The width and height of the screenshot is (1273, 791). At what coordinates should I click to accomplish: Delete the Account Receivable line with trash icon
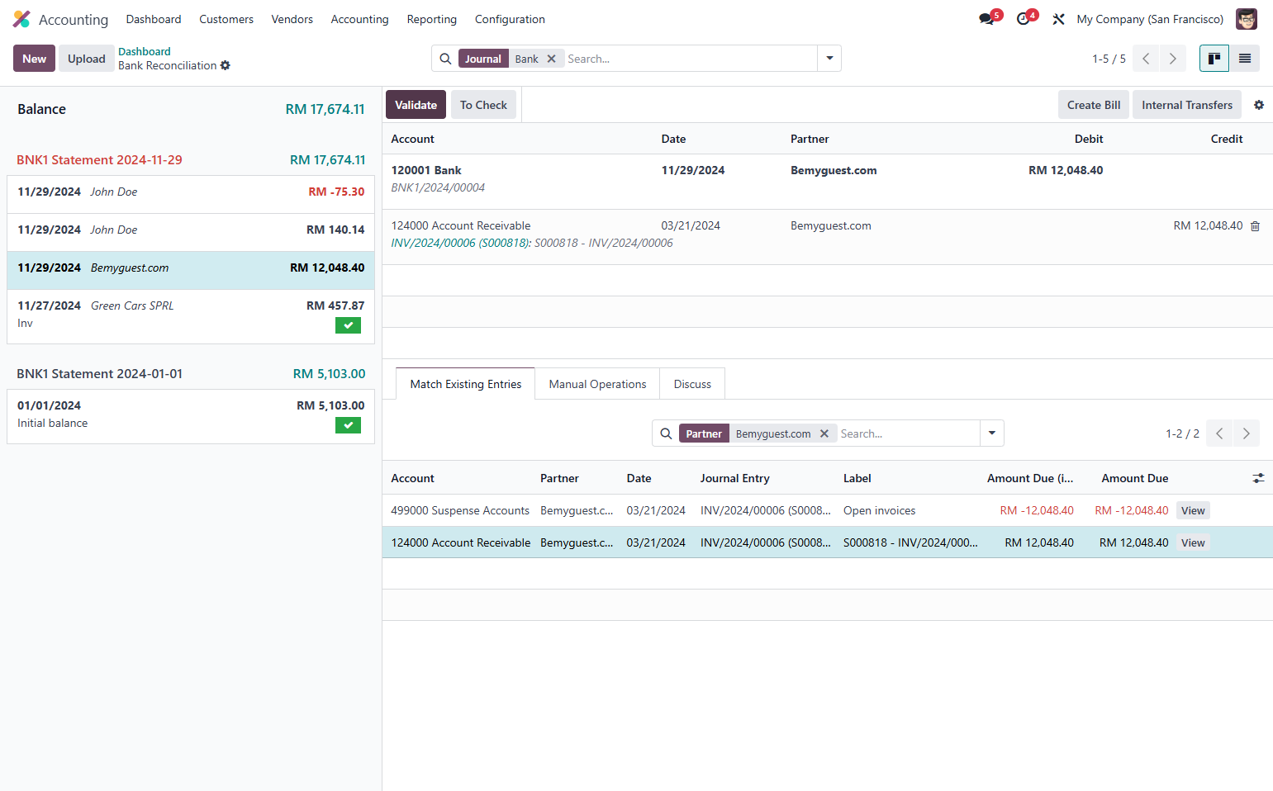coord(1255,226)
